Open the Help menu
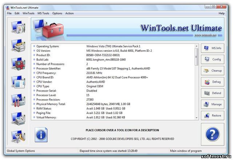233x160 pixels. tap(221, 13)
